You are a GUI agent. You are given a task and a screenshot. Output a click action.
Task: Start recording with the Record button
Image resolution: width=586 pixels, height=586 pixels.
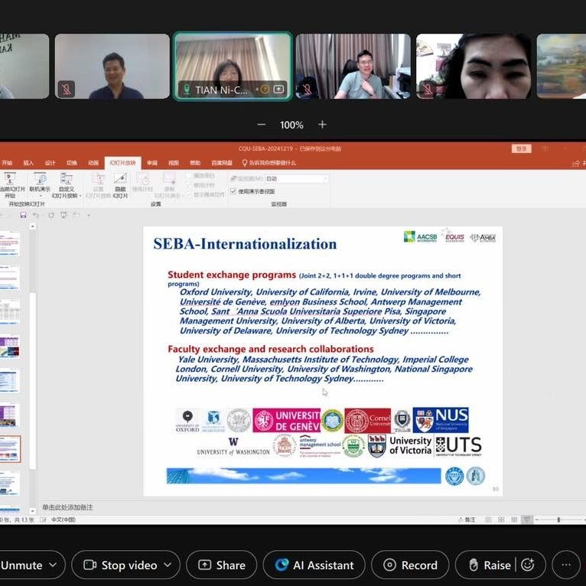point(410,565)
